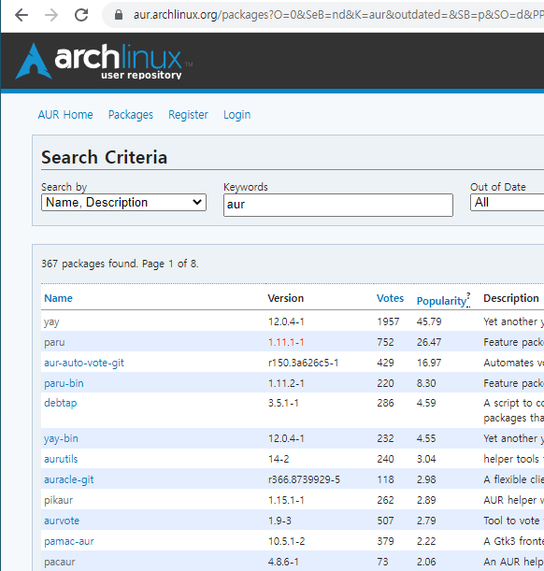The height and width of the screenshot is (571, 544).
Task: Click version r366.8739929-5 cell
Action: tap(304, 479)
